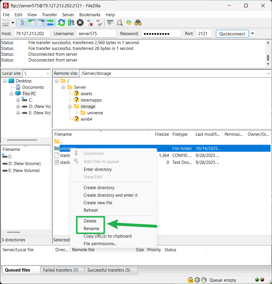272x284 pixels.
Task: Open the Quickconnect history dropdown arrow
Action: (253, 34)
